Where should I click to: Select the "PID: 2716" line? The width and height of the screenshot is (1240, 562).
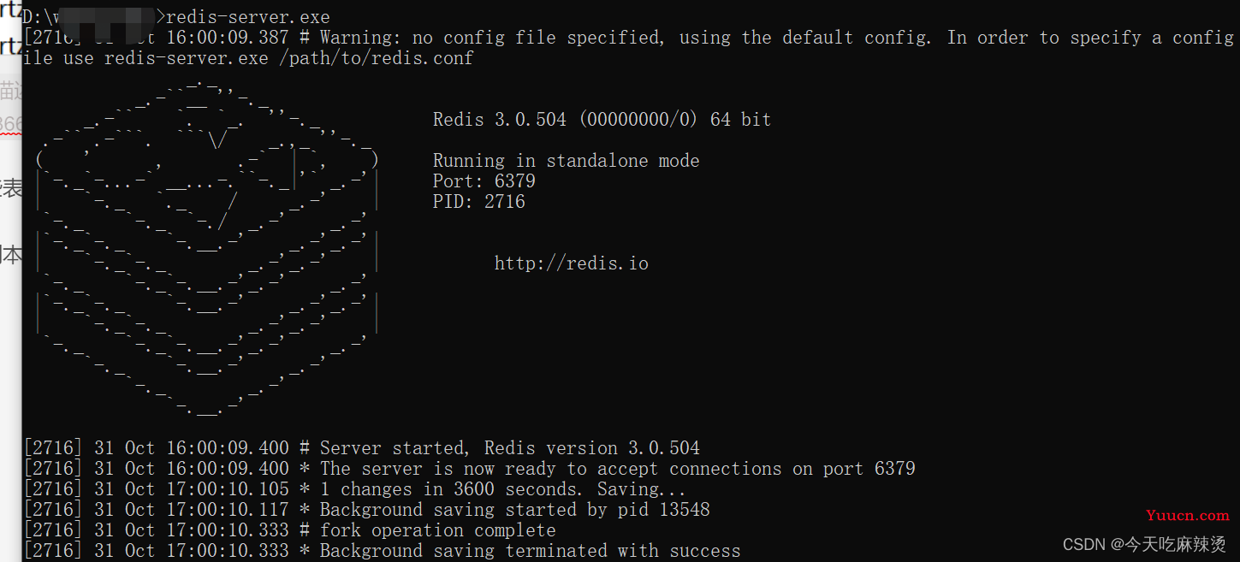click(x=478, y=202)
